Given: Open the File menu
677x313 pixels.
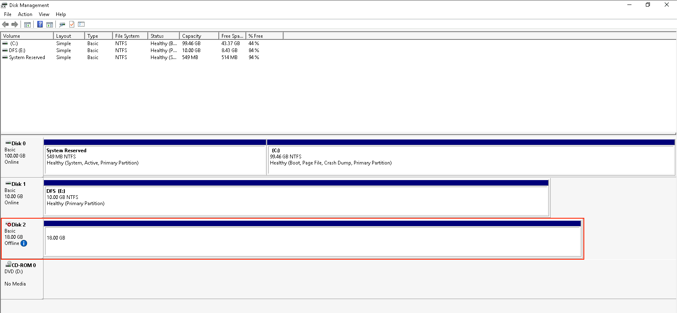Looking at the screenshot, I should pyautogui.click(x=8, y=14).
